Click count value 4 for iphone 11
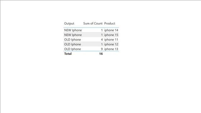201x113 pixels. point(102,40)
